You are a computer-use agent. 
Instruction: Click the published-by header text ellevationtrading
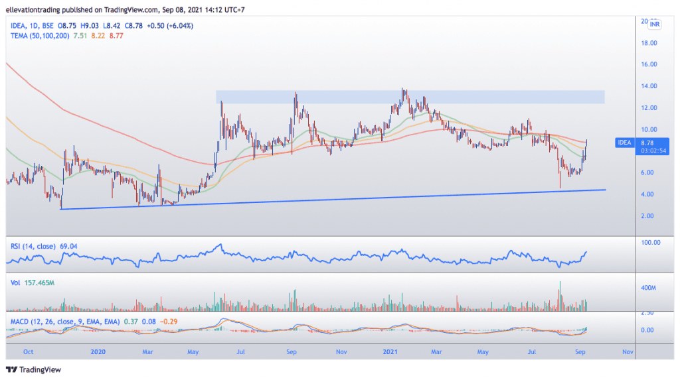[x=35, y=9]
